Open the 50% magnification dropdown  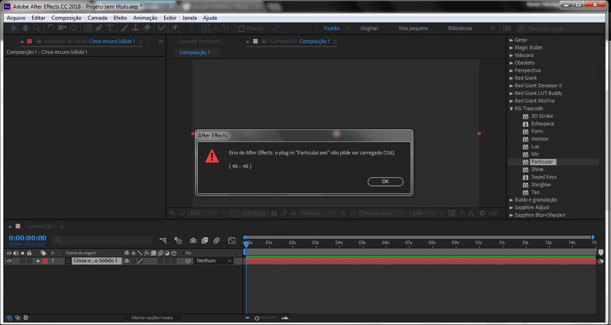(x=202, y=214)
